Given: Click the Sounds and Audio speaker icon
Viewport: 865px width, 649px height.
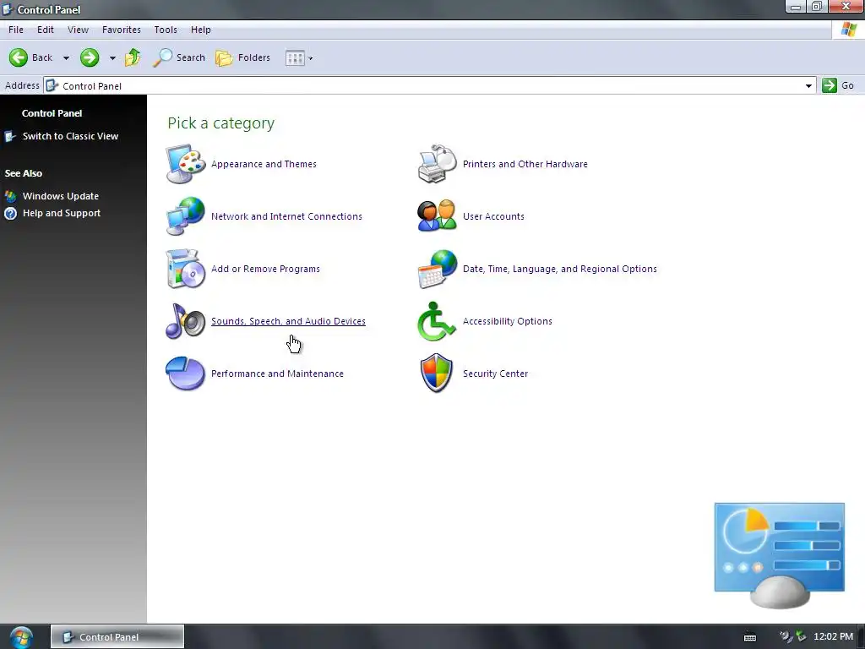Looking at the screenshot, I should coord(186,320).
